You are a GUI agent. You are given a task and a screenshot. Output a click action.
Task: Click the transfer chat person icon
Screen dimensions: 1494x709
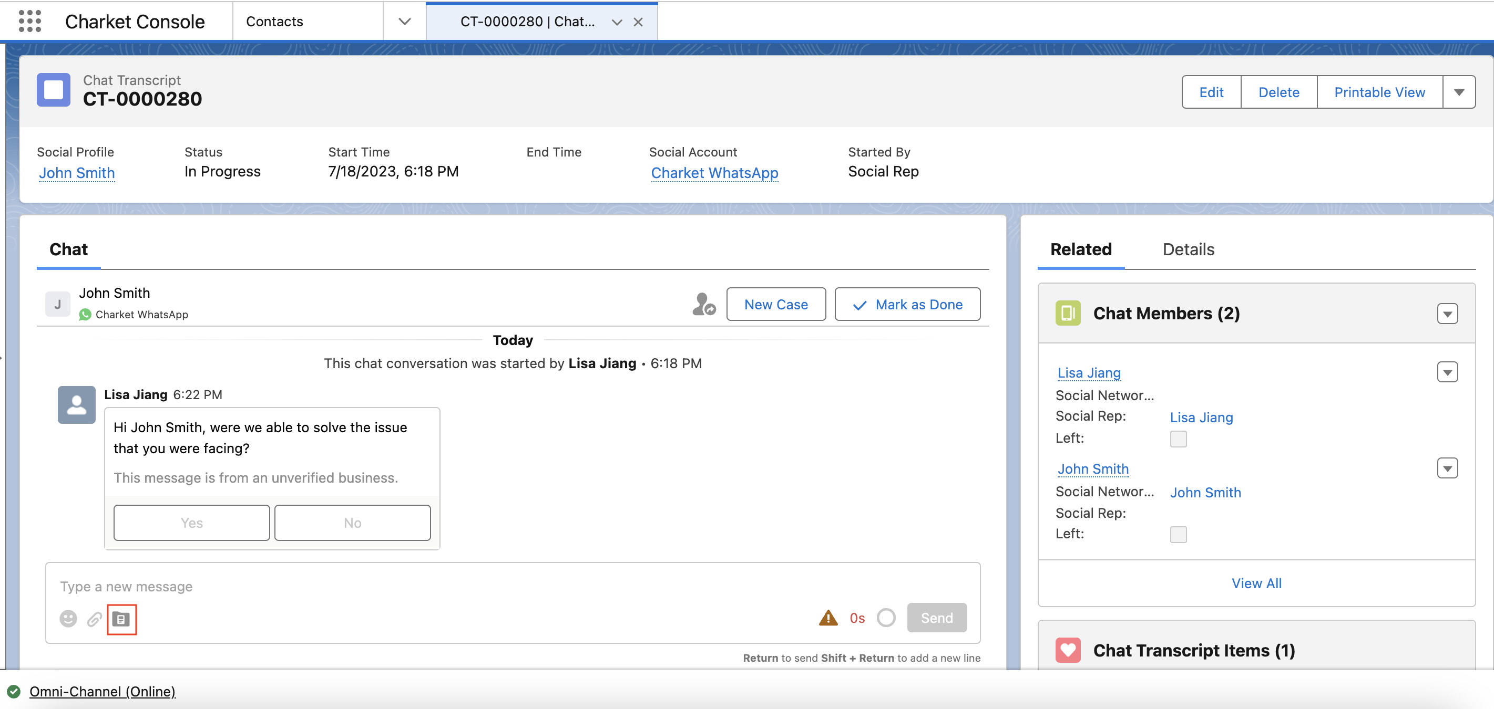pyautogui.click(x=703, y=304)
